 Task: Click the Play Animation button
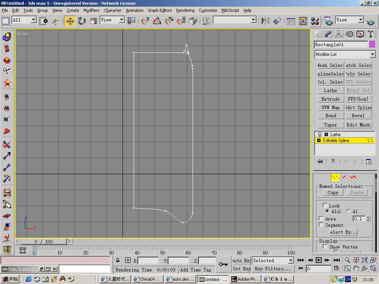pos(318,260)
